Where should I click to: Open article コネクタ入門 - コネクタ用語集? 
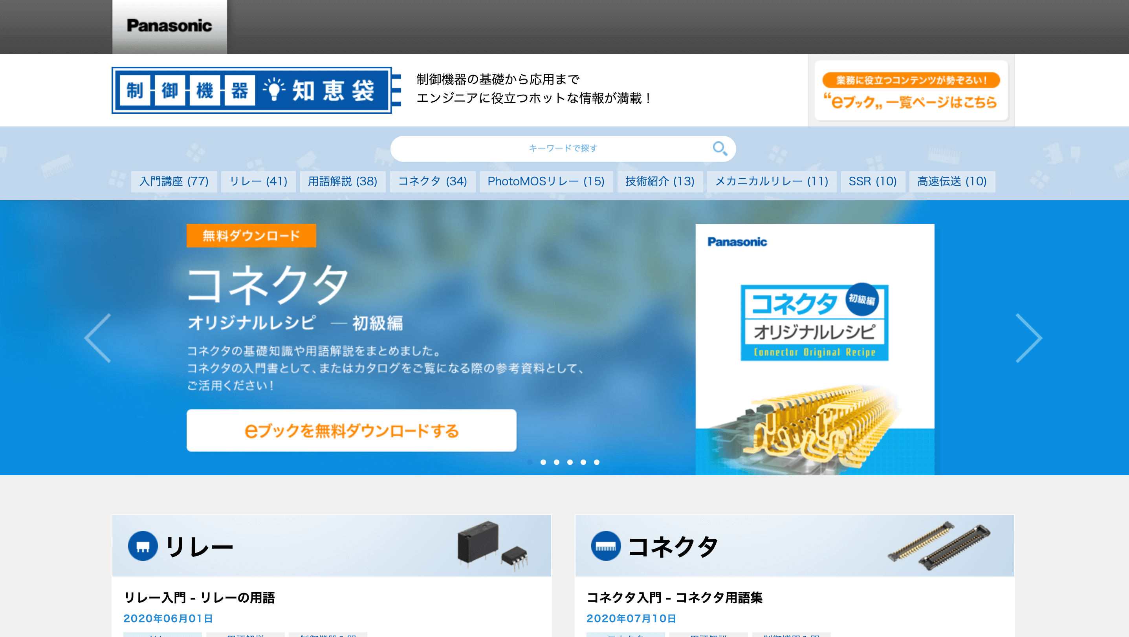tap(674, 598)
